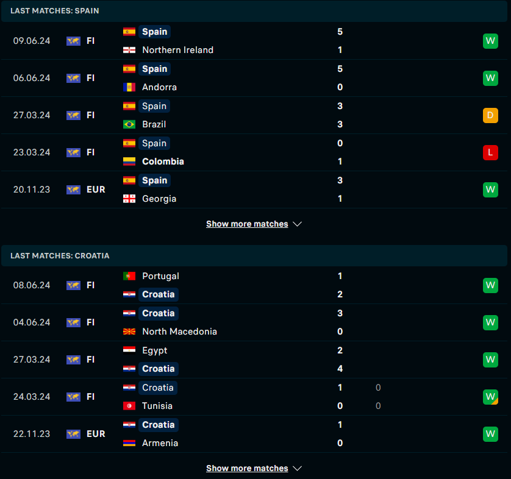Click the chevron arrow beside Spain's Show more matches
This screenshot has height=479, width=511.
coord(297,224)
